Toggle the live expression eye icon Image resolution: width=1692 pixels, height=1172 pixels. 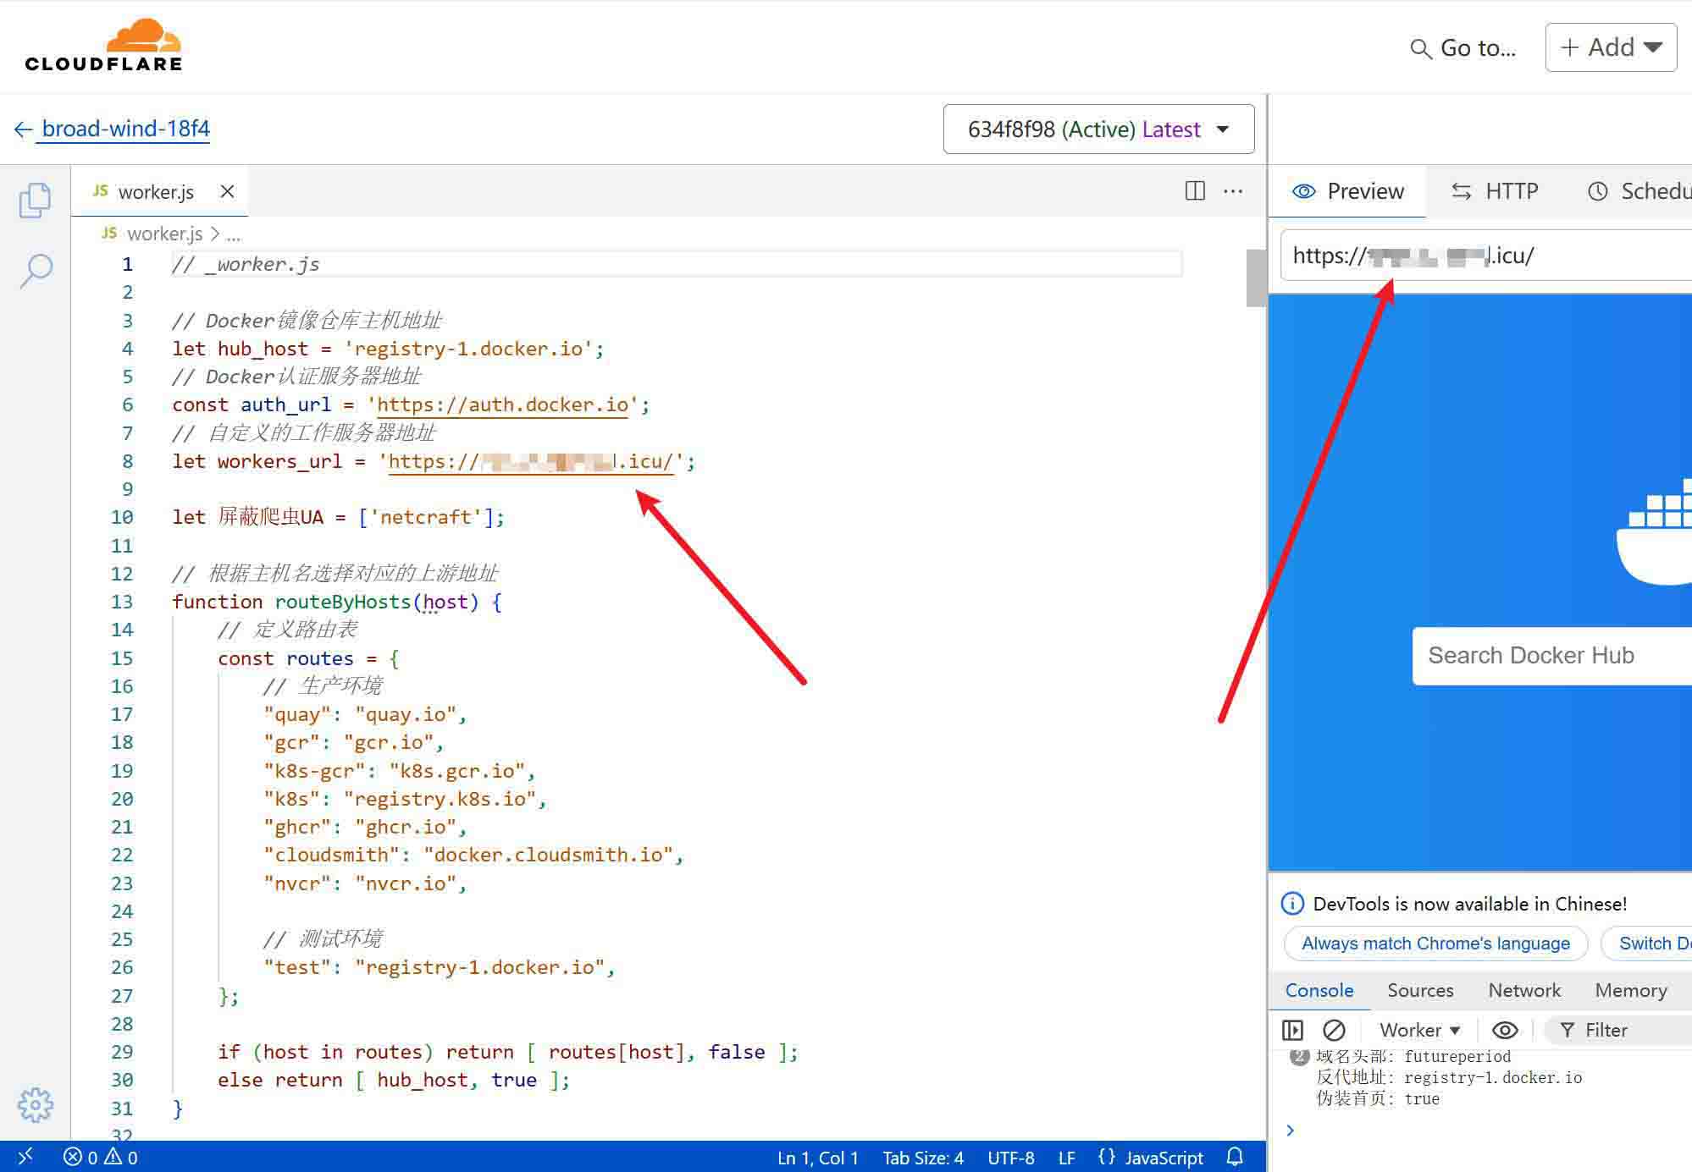pyautogui.click(x=1505, y=1030)
